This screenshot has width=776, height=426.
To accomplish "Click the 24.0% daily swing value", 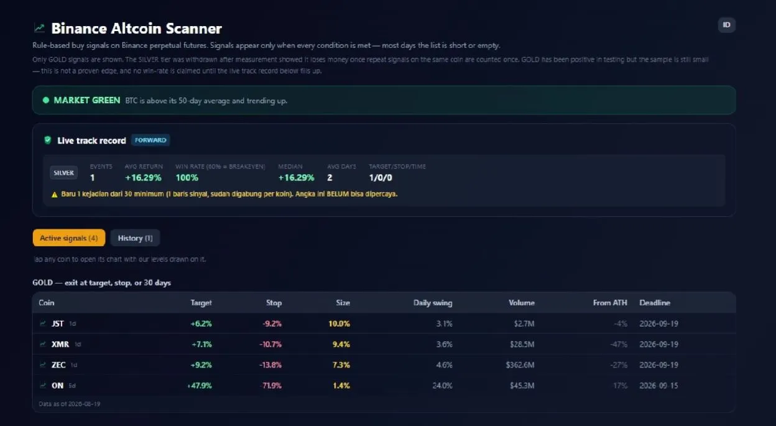I will coord(443,386).
